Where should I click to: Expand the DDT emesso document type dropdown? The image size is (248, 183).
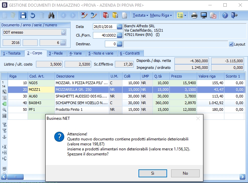pos(63,33)
